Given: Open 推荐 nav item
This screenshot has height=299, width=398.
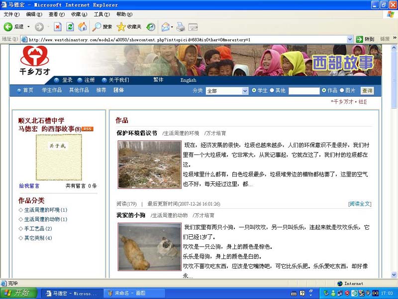Looking at the screenshot, I should (101, 90).
